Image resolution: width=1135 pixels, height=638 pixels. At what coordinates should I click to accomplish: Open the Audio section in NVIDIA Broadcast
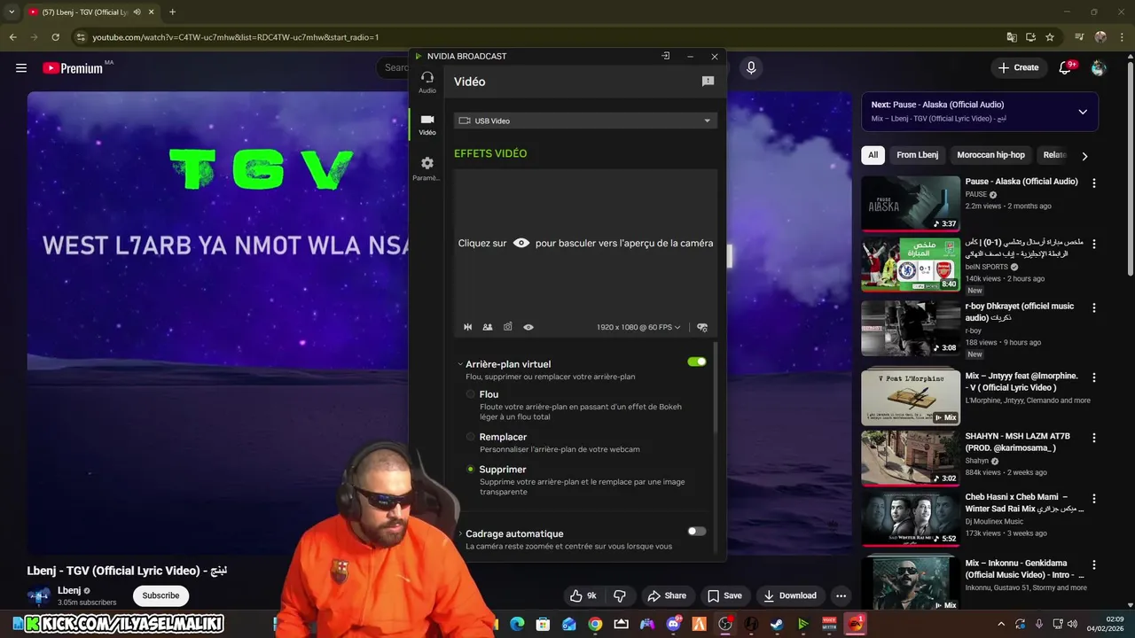427,82
